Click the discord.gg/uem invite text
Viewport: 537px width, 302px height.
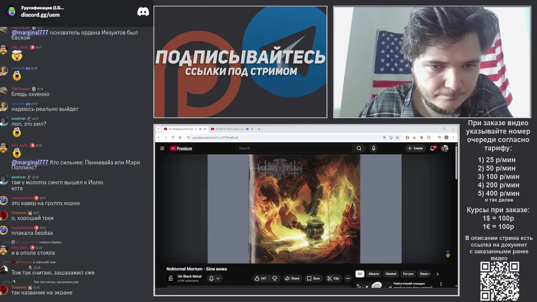coord(40,15)
